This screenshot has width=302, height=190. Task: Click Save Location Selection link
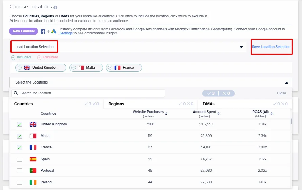click(271, 47)
